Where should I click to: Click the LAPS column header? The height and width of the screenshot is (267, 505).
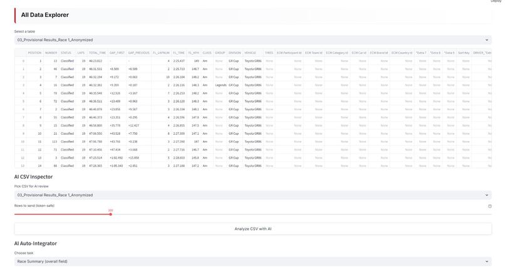click(81, 53)
